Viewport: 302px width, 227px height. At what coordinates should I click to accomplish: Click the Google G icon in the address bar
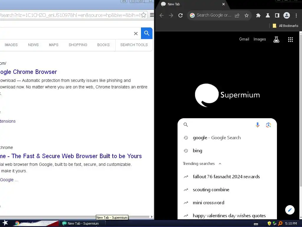[192, 15]
